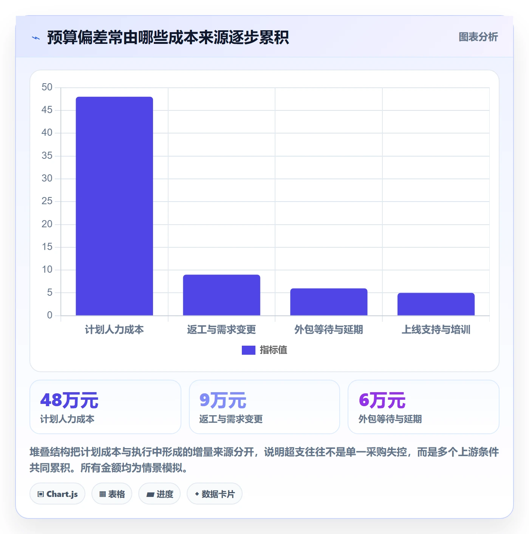Click the 计划人力成本 x-axis label

point(114,330)
